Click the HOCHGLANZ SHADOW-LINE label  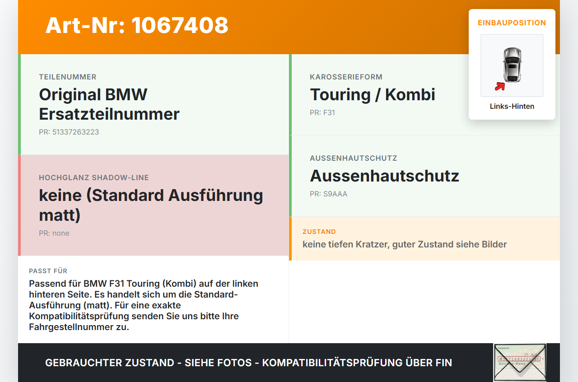[x=94, y=178]
